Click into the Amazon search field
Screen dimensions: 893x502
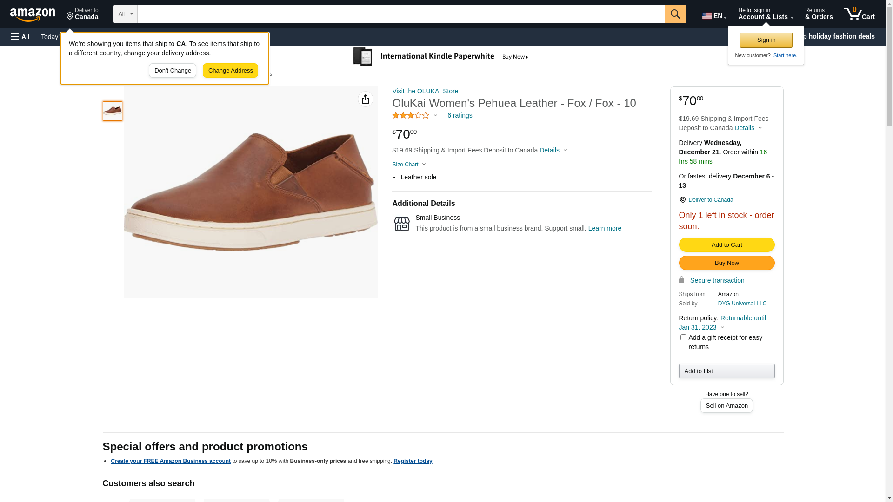click(400, 14)
